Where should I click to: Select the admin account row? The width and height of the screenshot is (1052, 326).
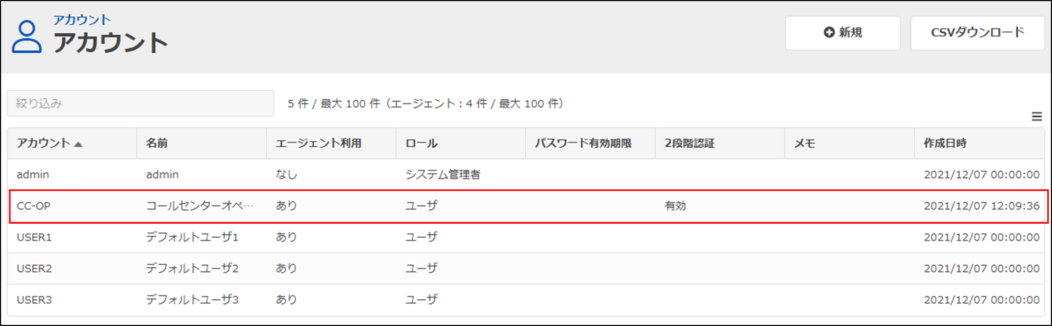pyautogui.click(x=526, y=175)
